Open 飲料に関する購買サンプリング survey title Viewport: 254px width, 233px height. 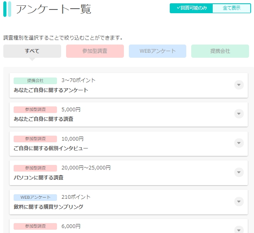click(x=48, y=207)
